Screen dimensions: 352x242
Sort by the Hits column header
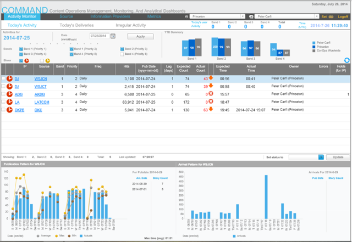click(127, 66)
